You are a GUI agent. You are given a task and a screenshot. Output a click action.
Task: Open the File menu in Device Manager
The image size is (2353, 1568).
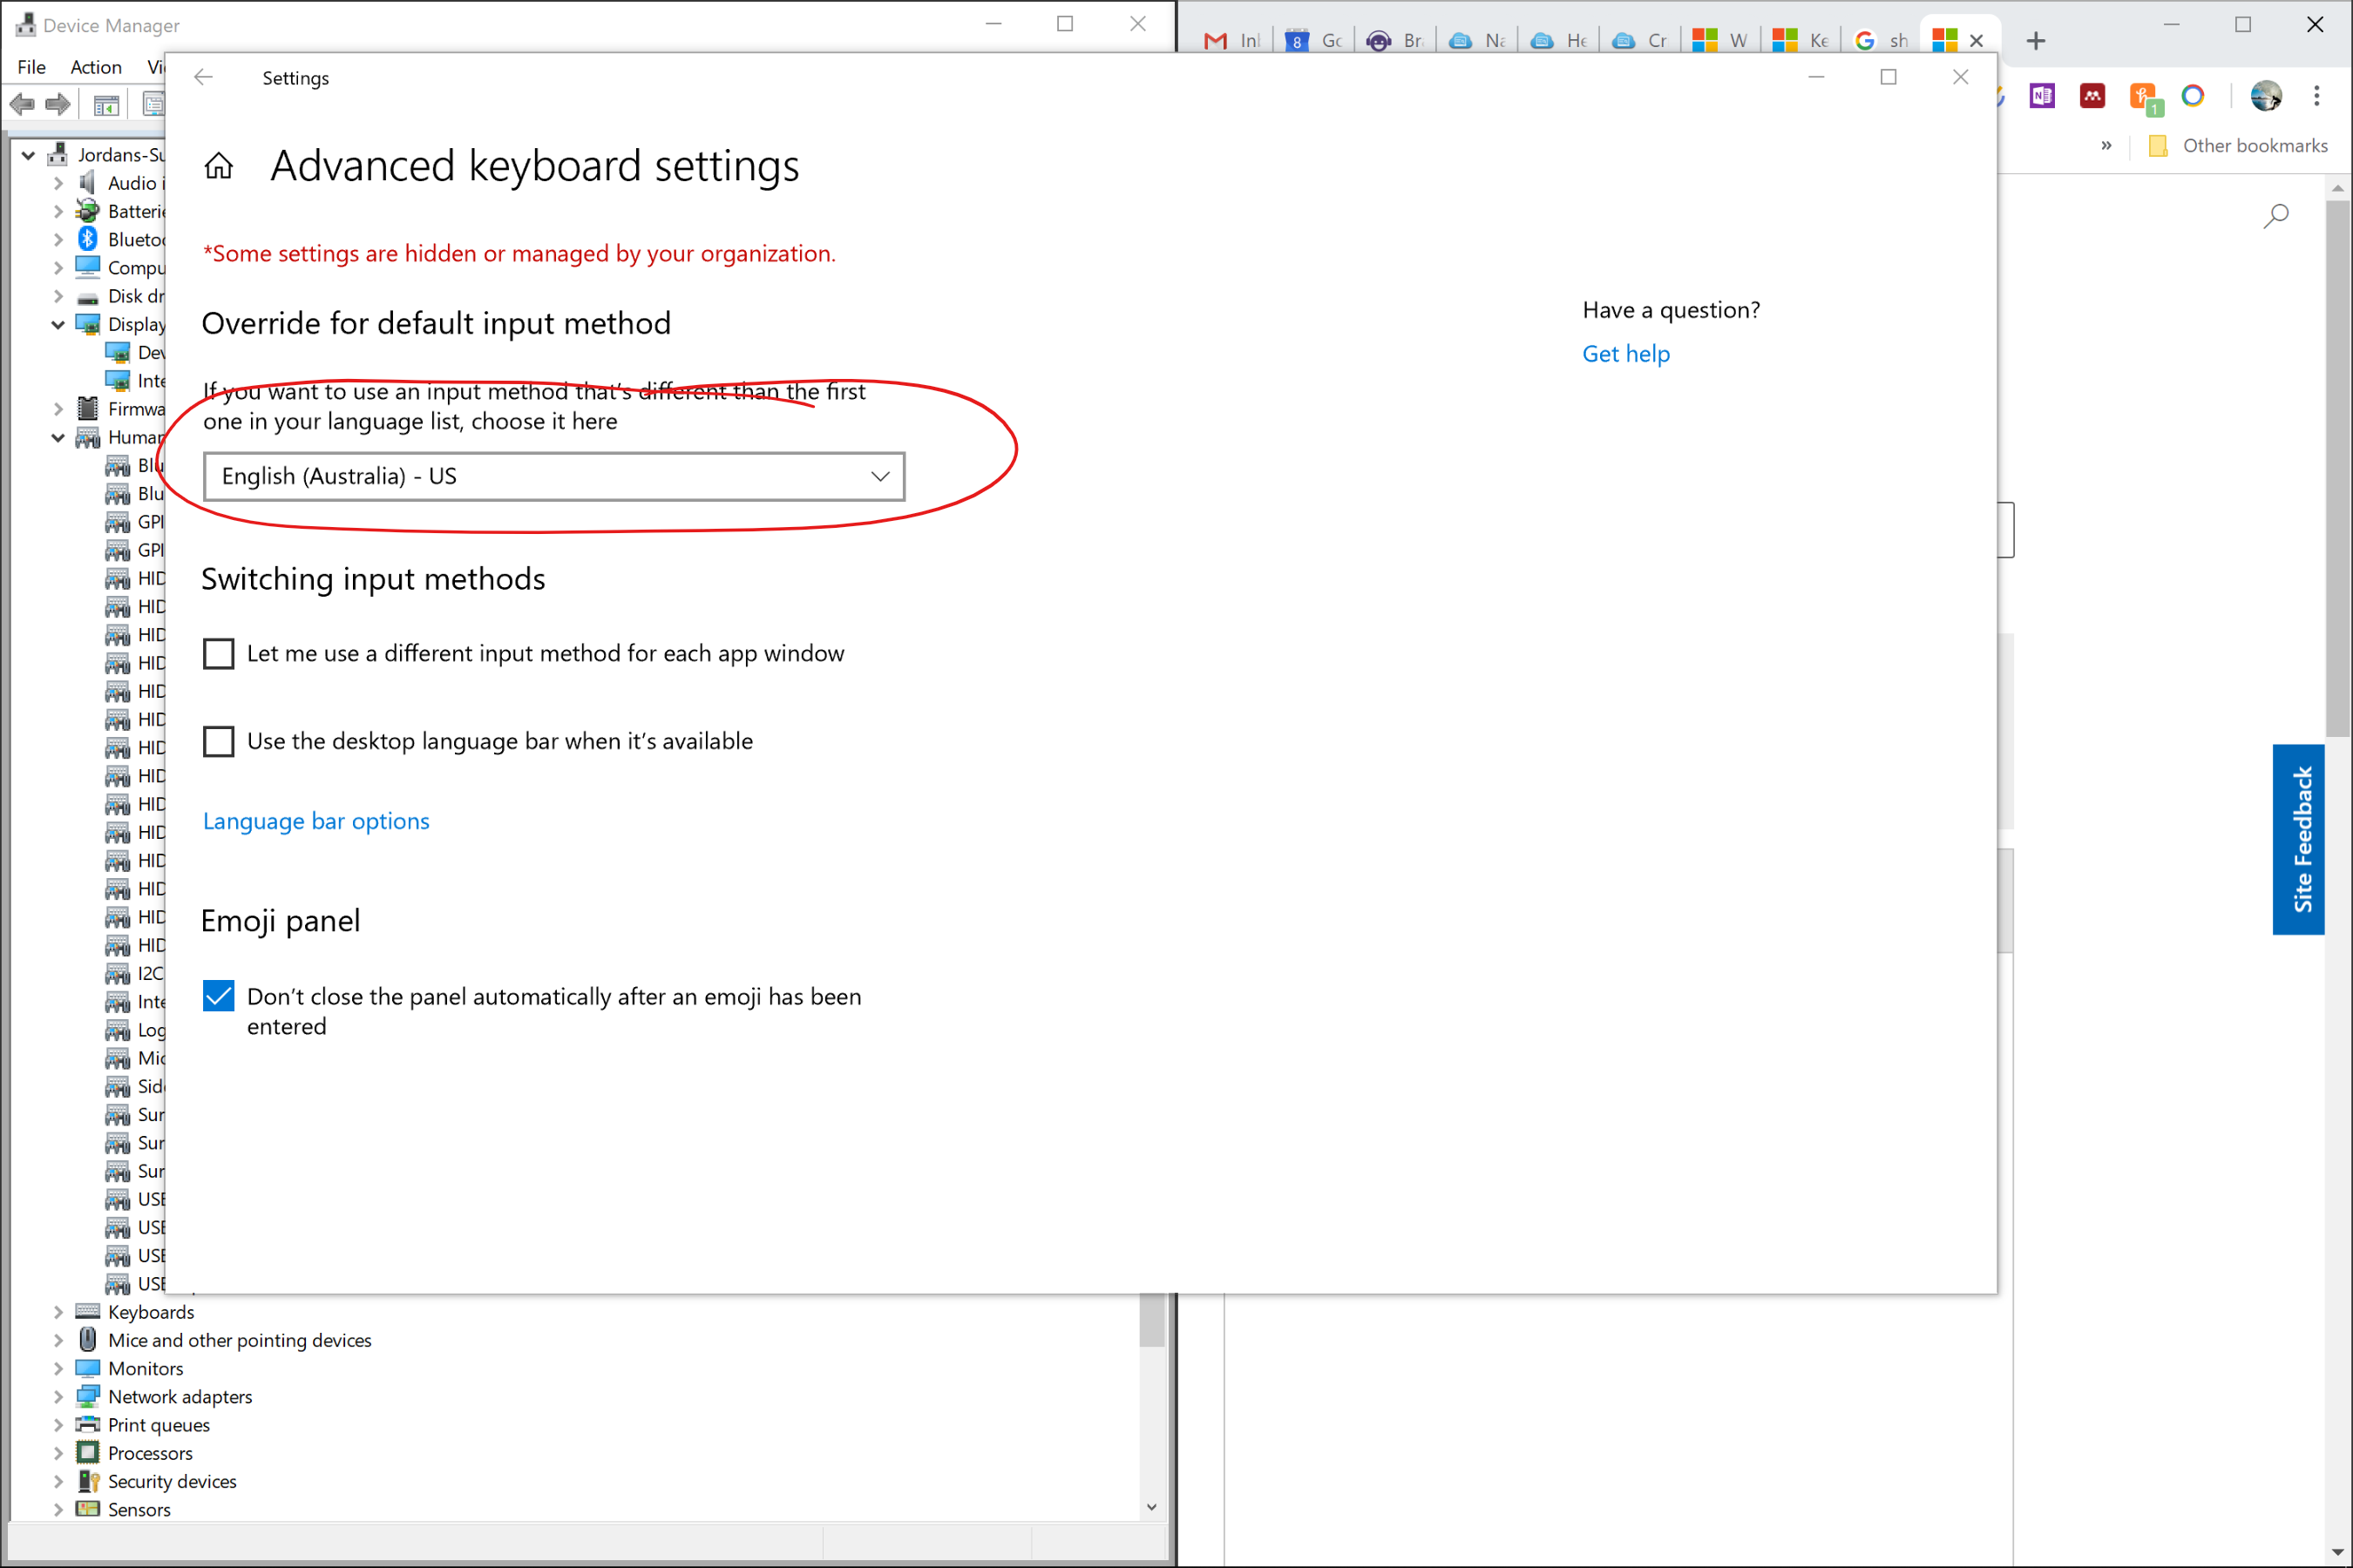pyautogui.click(x=31, y=67)
